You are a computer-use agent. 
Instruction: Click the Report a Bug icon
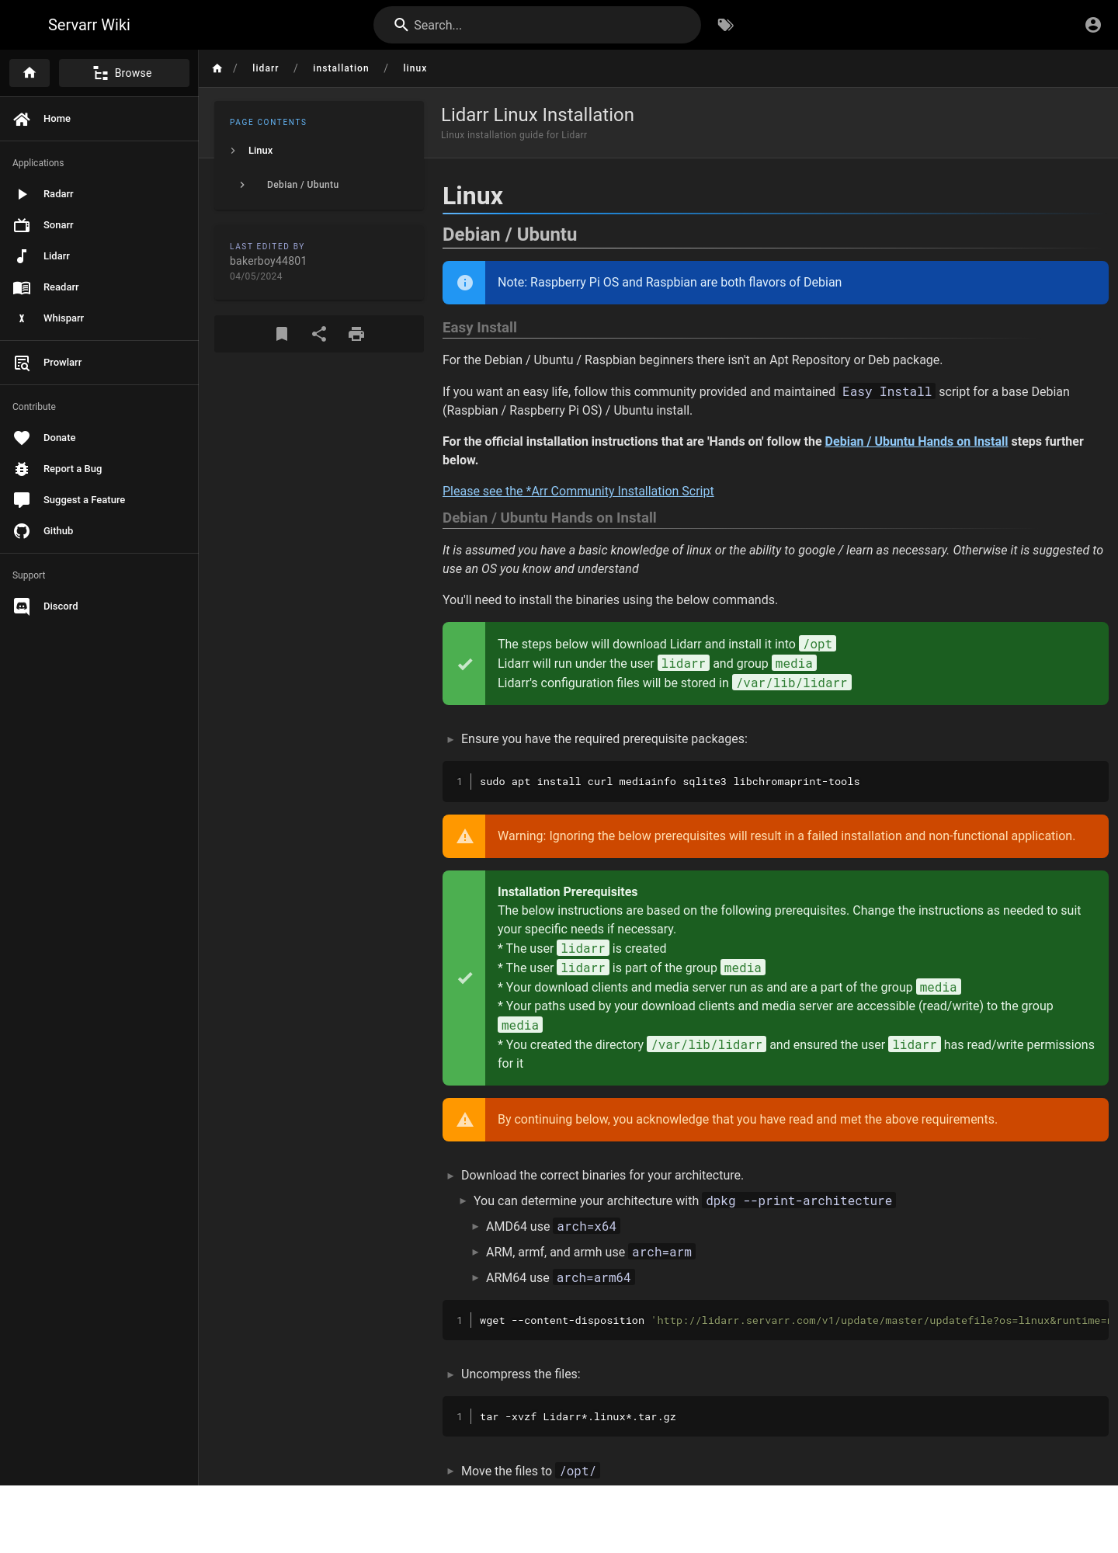point(22,469)
